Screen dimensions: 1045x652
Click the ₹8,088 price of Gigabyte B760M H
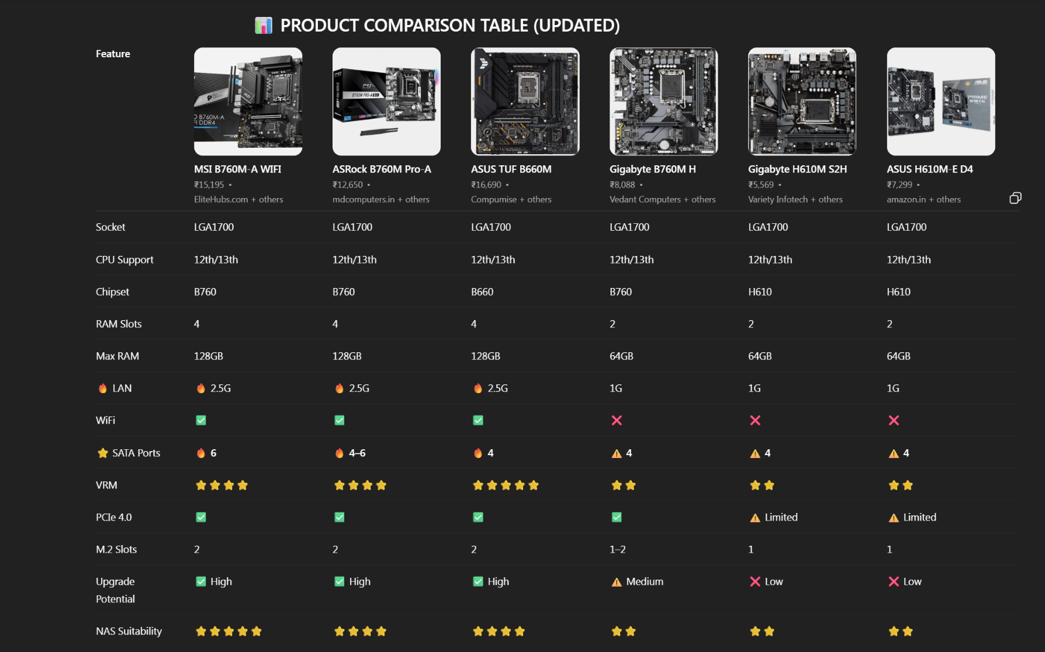coord(622,185)
